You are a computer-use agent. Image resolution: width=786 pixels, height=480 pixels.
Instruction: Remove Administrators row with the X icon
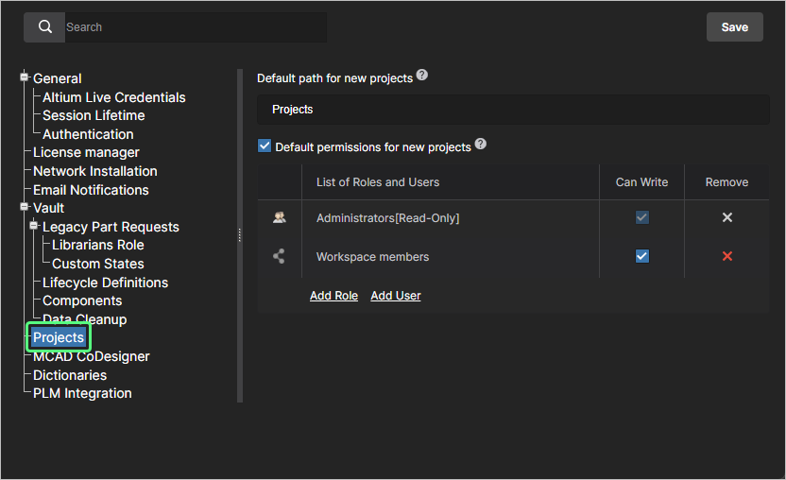(726, 217)
